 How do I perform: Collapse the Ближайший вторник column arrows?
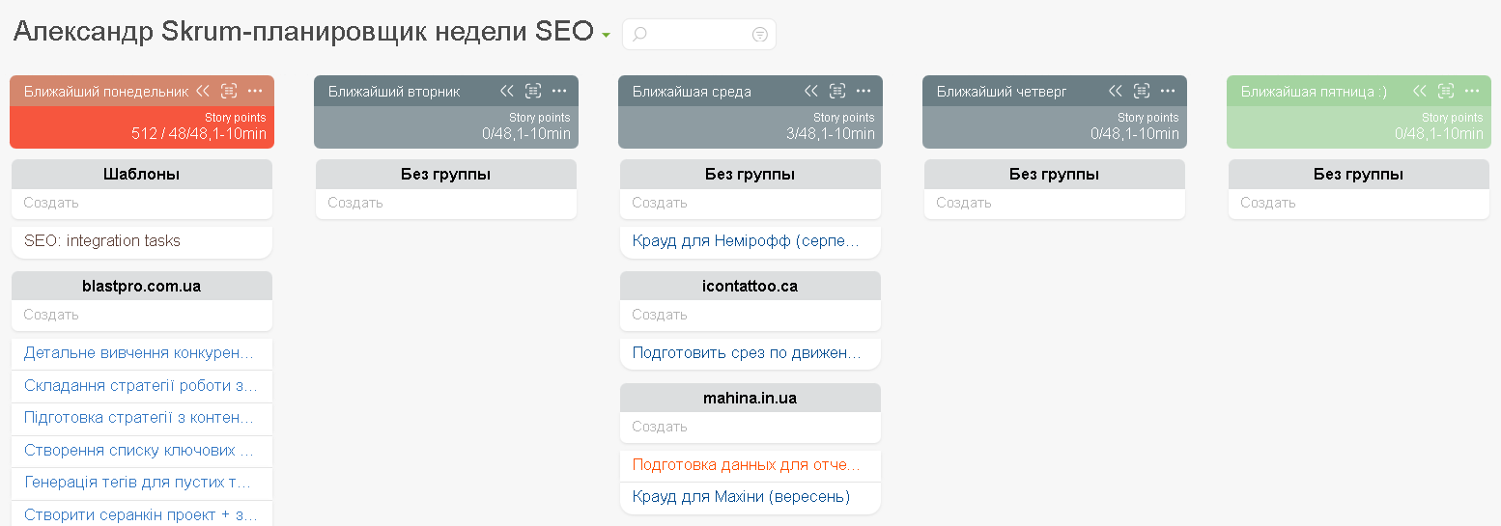(507, 91)
